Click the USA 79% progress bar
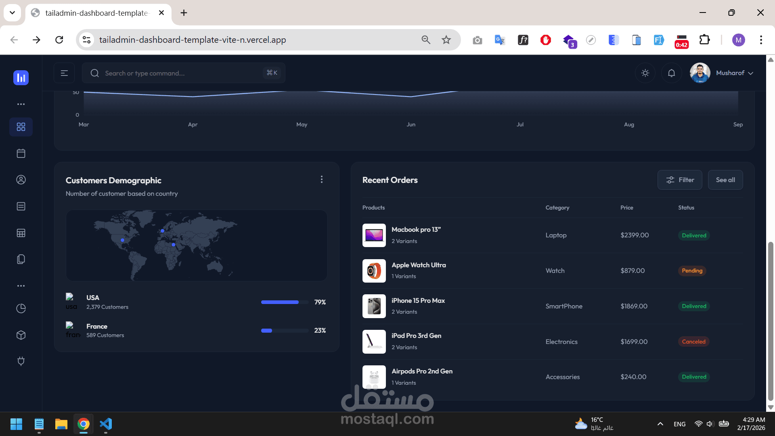The width and height of the screenshot is (775, 436). pos(285,302)
